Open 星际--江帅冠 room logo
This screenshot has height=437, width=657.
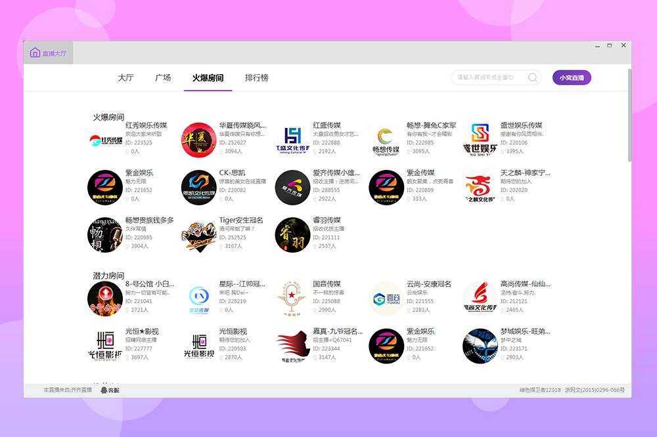point(199,299)
